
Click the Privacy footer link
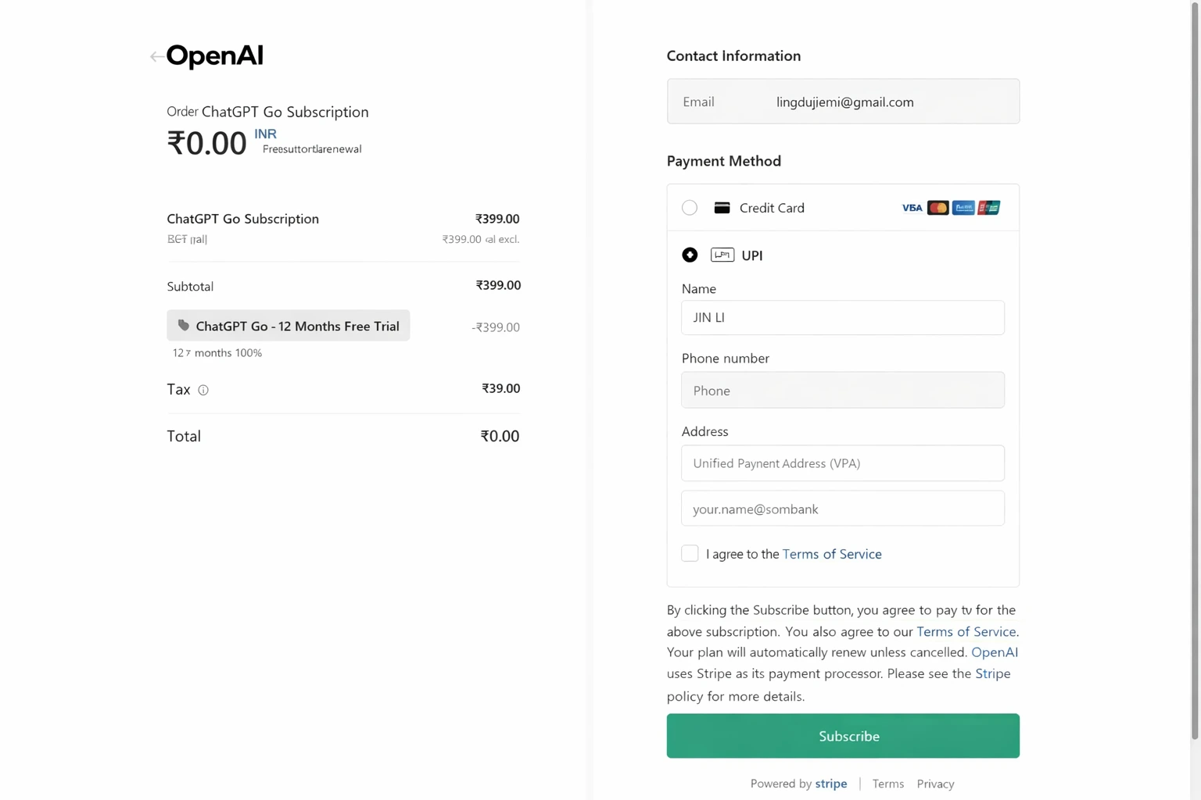tap(935, 784)
